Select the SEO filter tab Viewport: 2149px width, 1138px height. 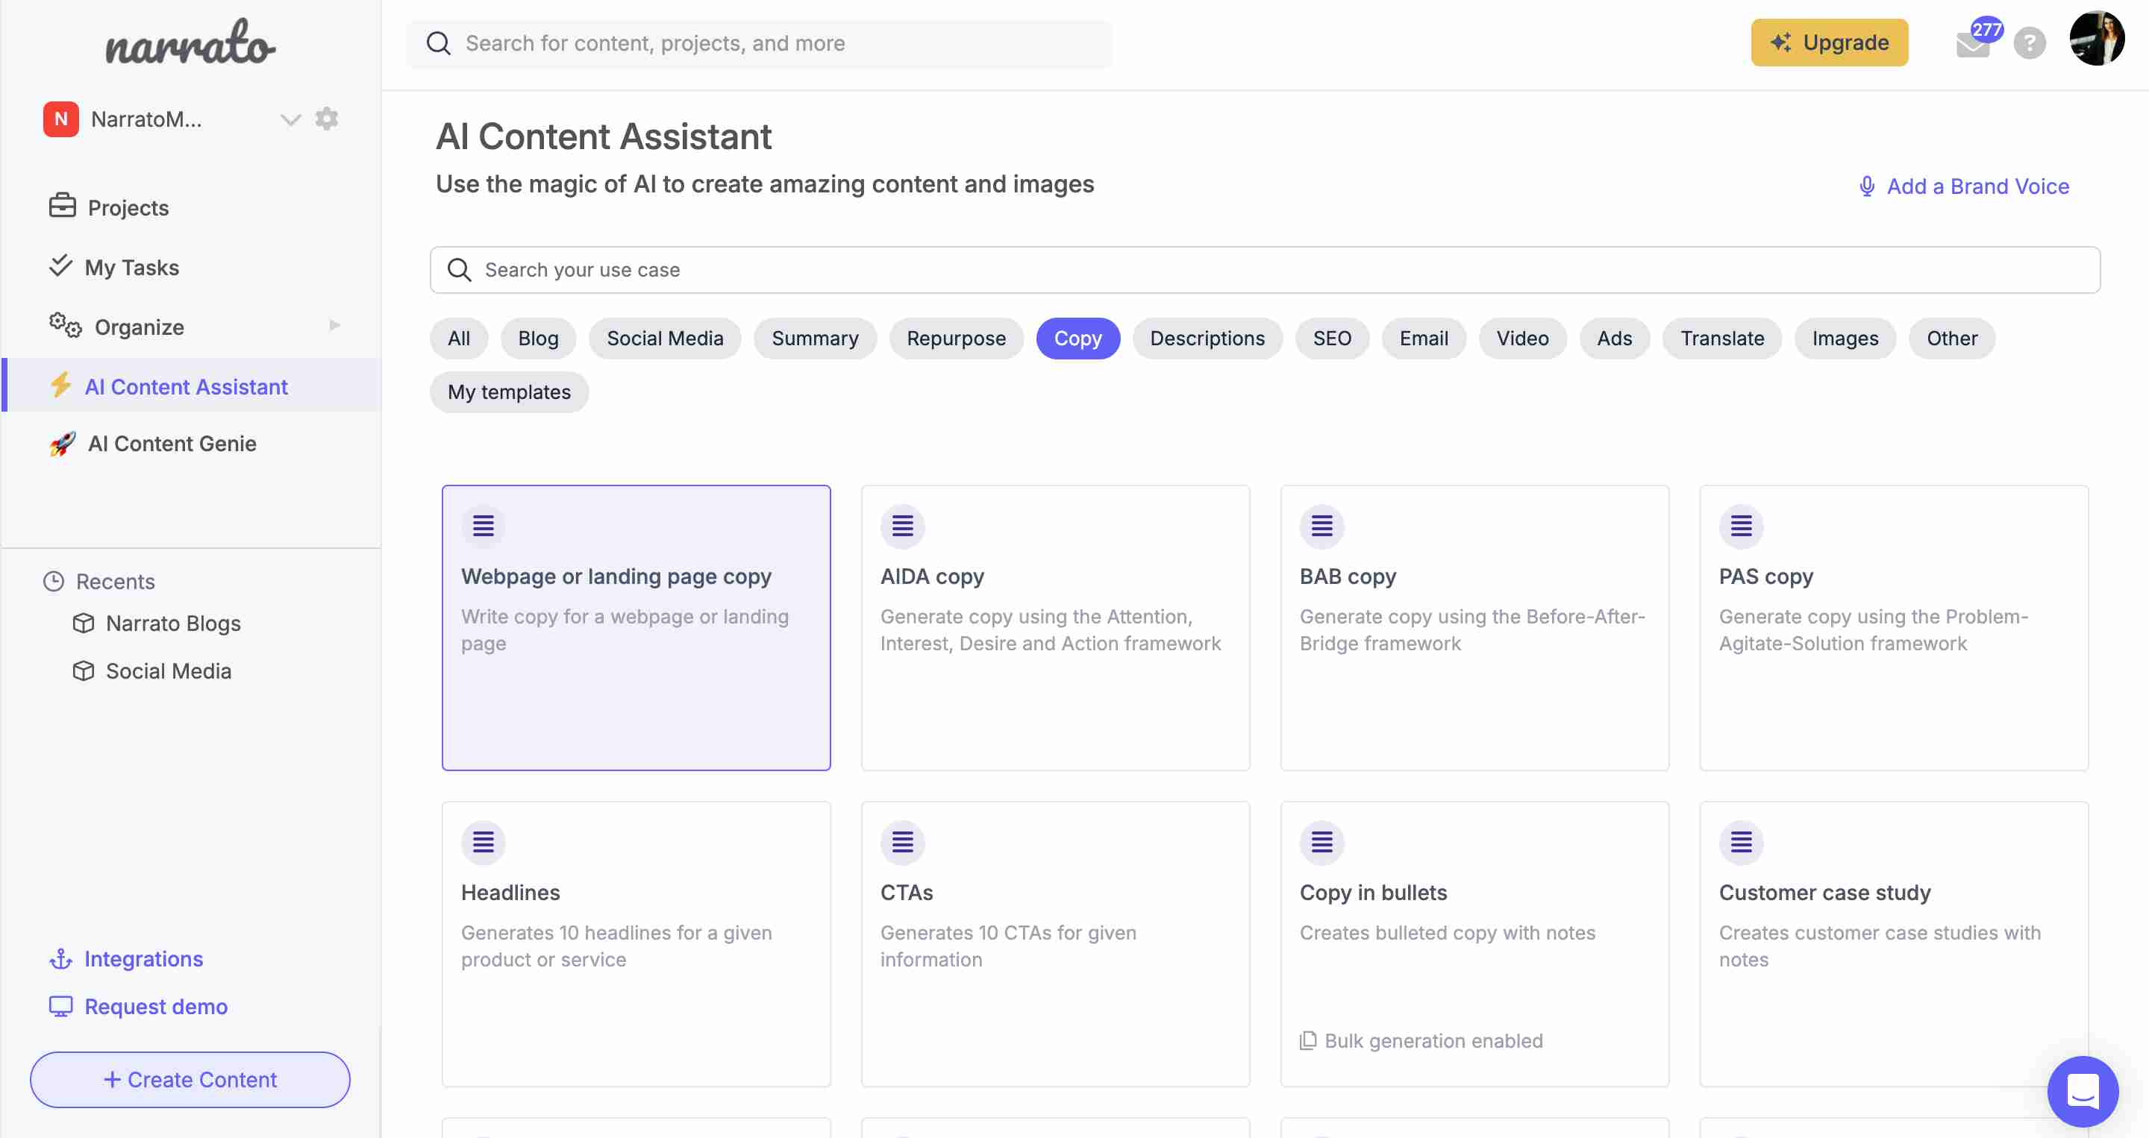(1331, 339)
